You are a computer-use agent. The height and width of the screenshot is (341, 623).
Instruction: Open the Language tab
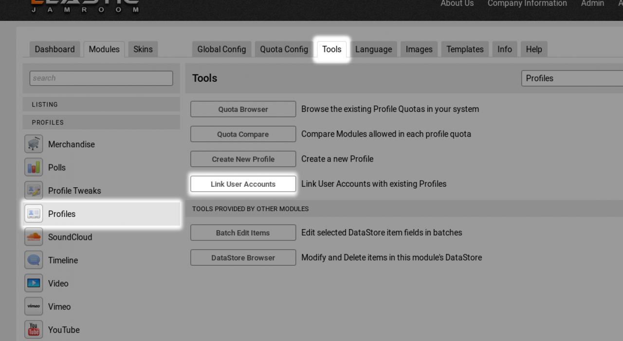click(x=374, y=49)
